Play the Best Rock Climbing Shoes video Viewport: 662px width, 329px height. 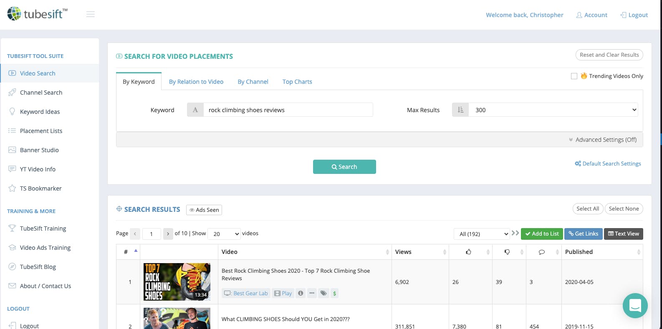(283, 294)
